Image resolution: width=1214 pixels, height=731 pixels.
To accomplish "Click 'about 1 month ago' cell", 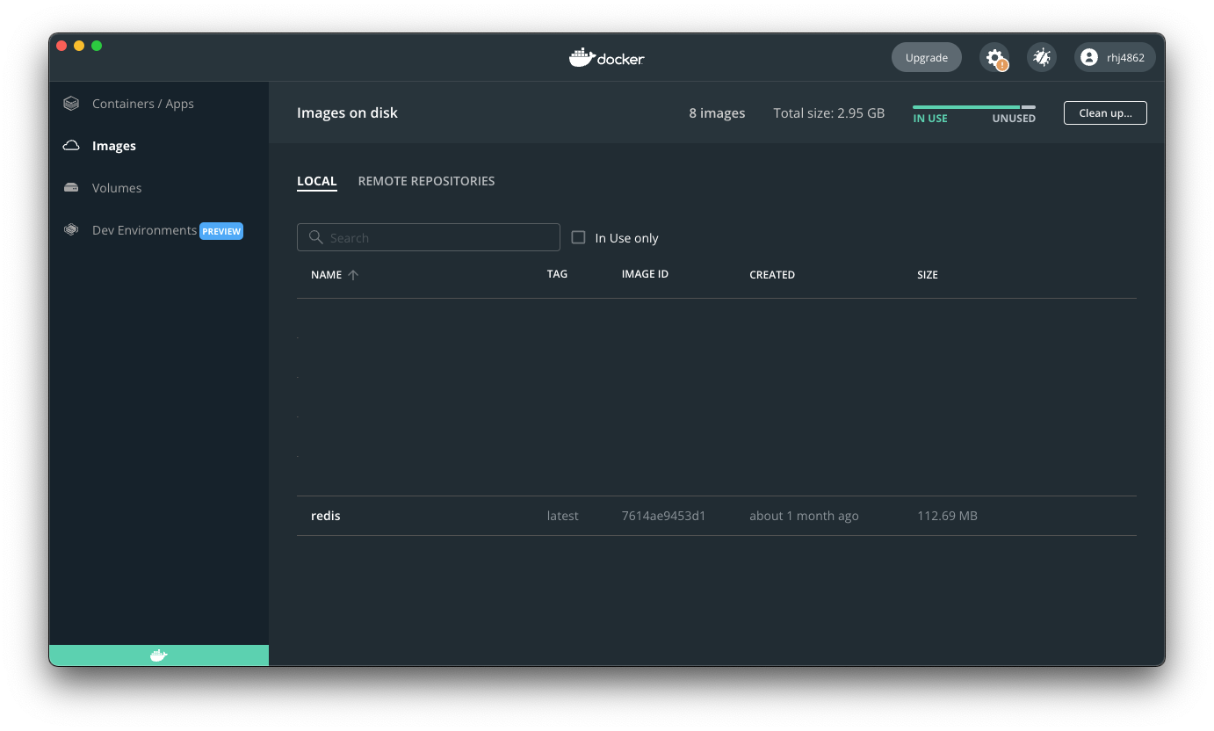I will (x=804, y=516).
